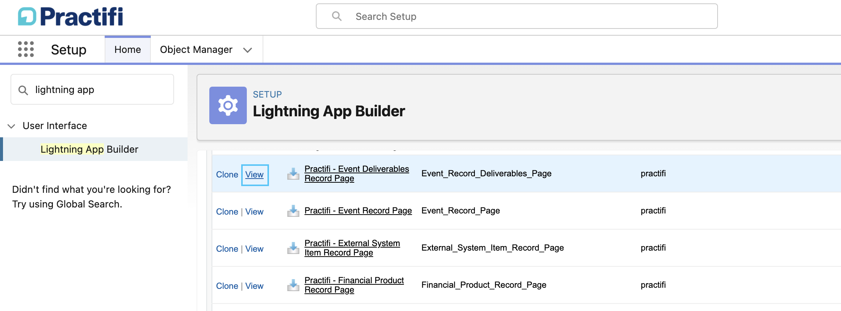Clone the Practifi Event Record Page
Screen dimensions: 841x311
click(x=227, y=212)
